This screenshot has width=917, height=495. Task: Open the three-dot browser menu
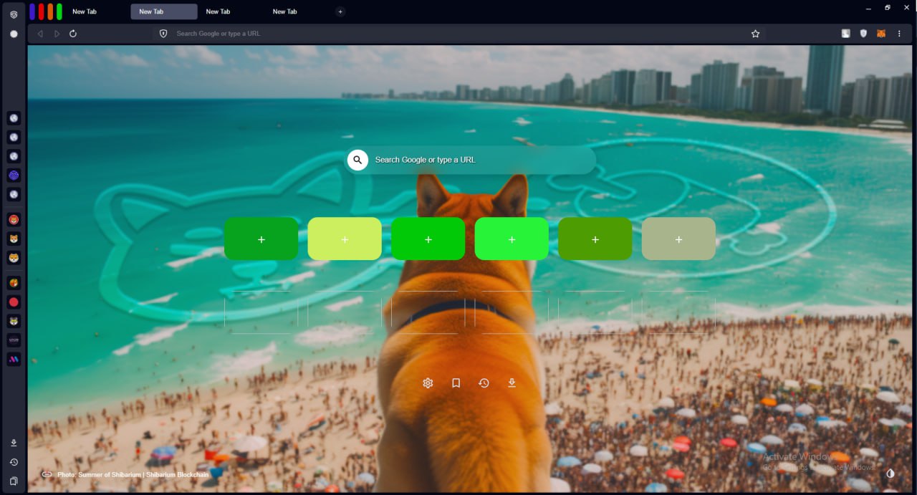pyautogui.click(x=899, y=34)
